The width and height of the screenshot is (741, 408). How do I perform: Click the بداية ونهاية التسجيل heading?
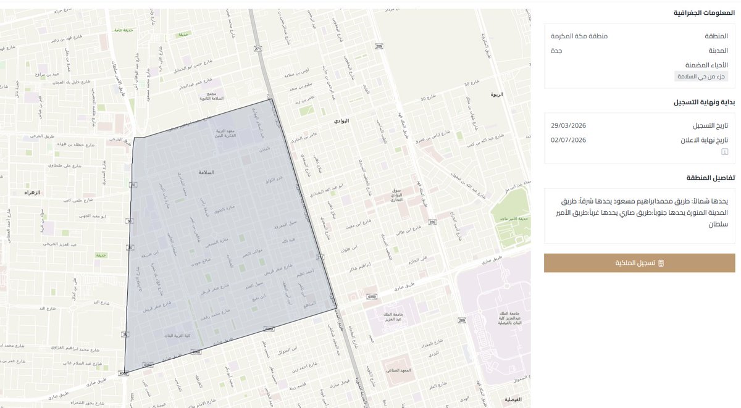point(704,102)
